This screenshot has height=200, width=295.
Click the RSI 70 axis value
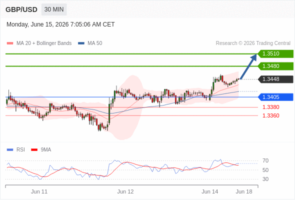point(265,161)
